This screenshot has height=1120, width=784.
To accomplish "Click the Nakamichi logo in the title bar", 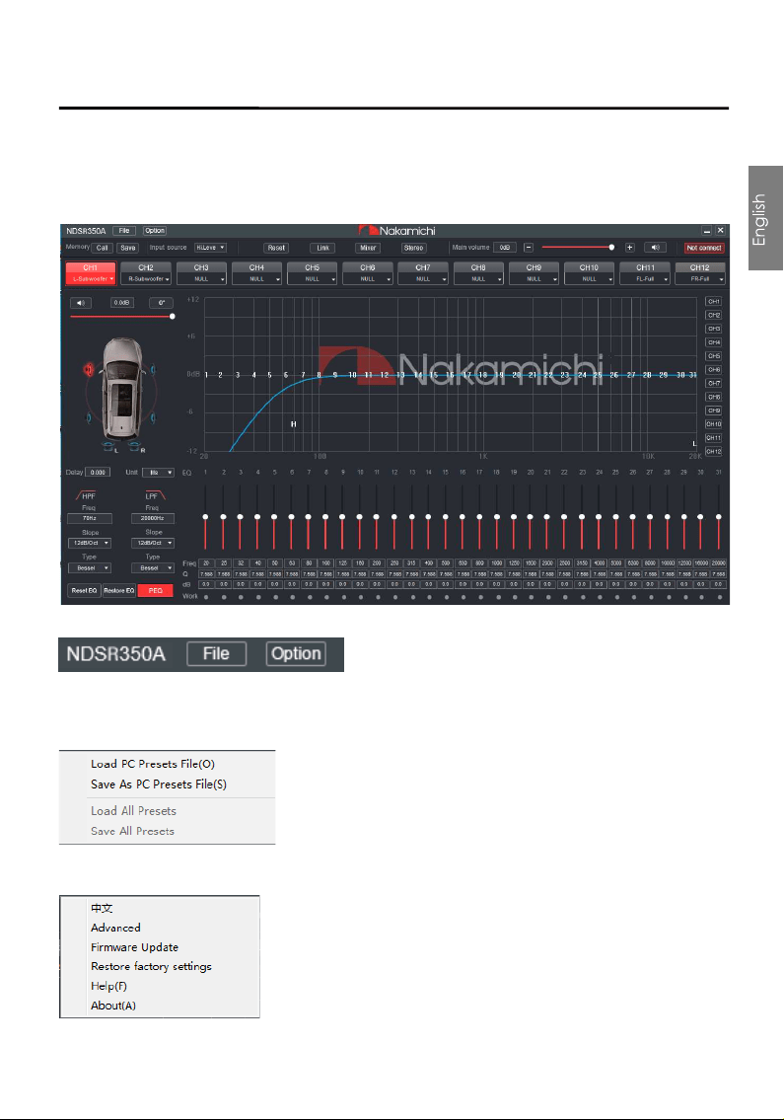I will click(x=397, y=231).
